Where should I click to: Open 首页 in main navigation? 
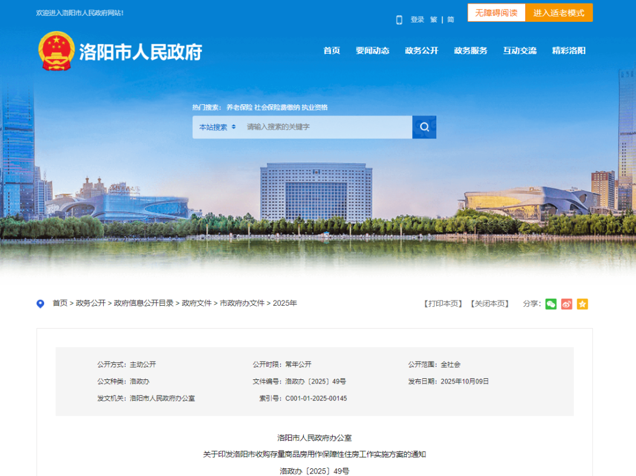click(332, 50)
